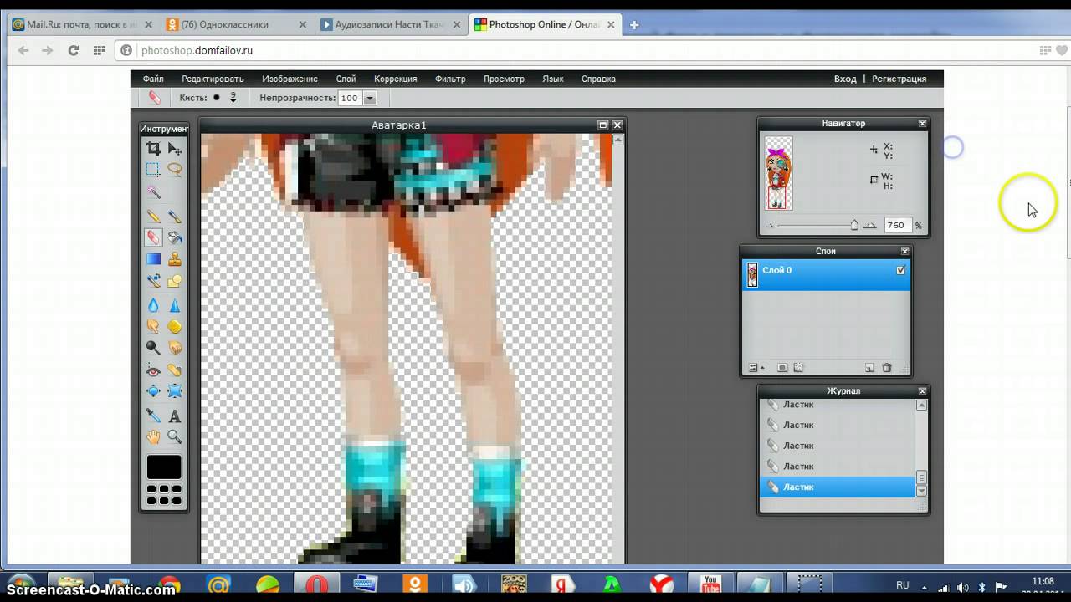Select Слой 0 layer thumbnail
The image size is (1071, 602).
click(752, 275)
